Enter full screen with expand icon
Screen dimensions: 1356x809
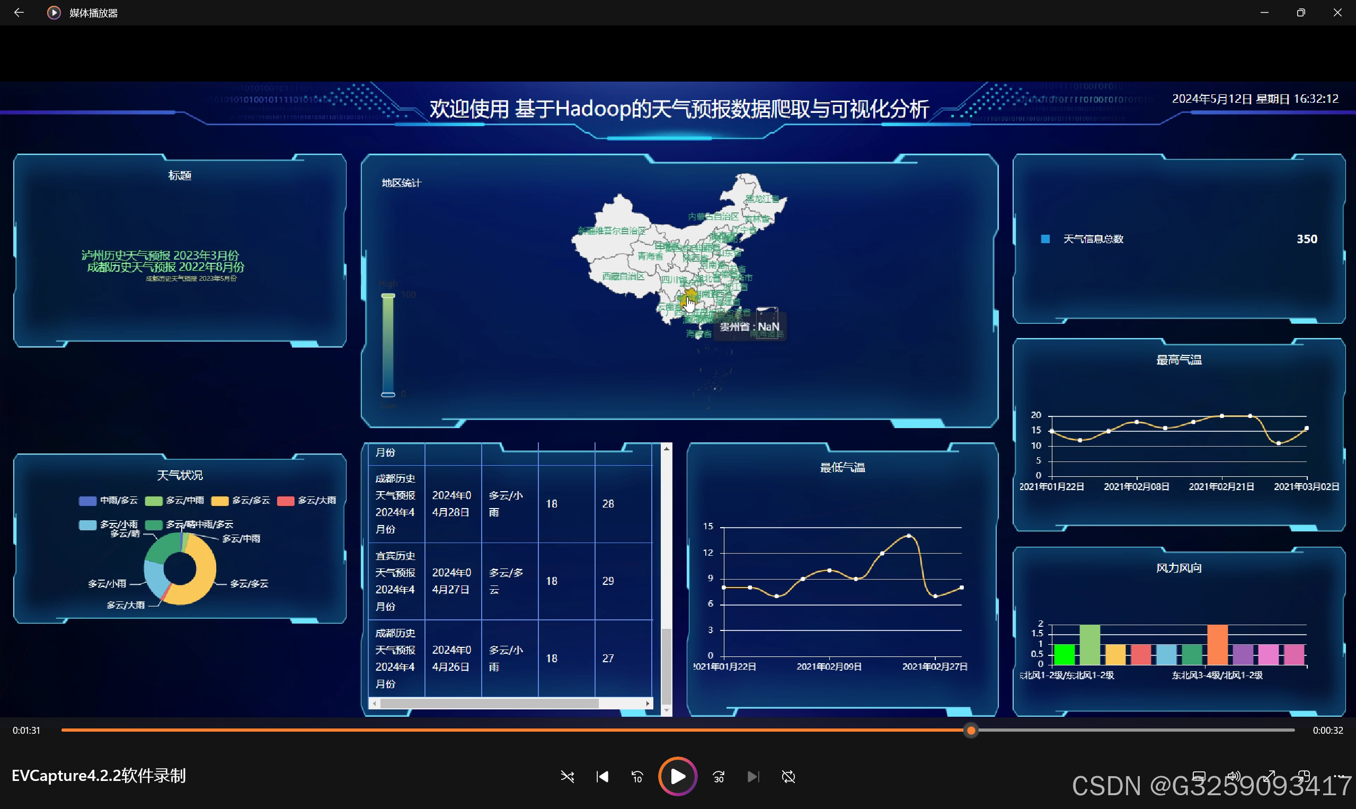pos(1269,776)
